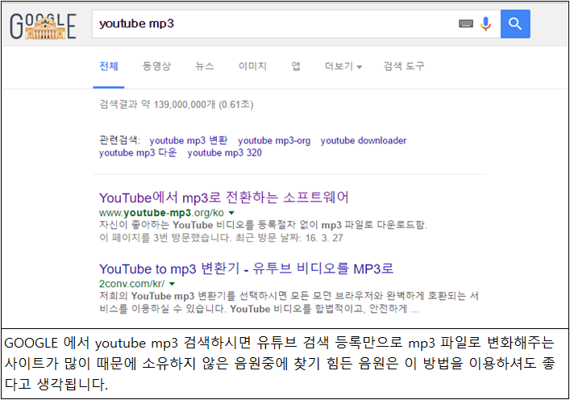Select the 전체 tab

tap(109, 66)
